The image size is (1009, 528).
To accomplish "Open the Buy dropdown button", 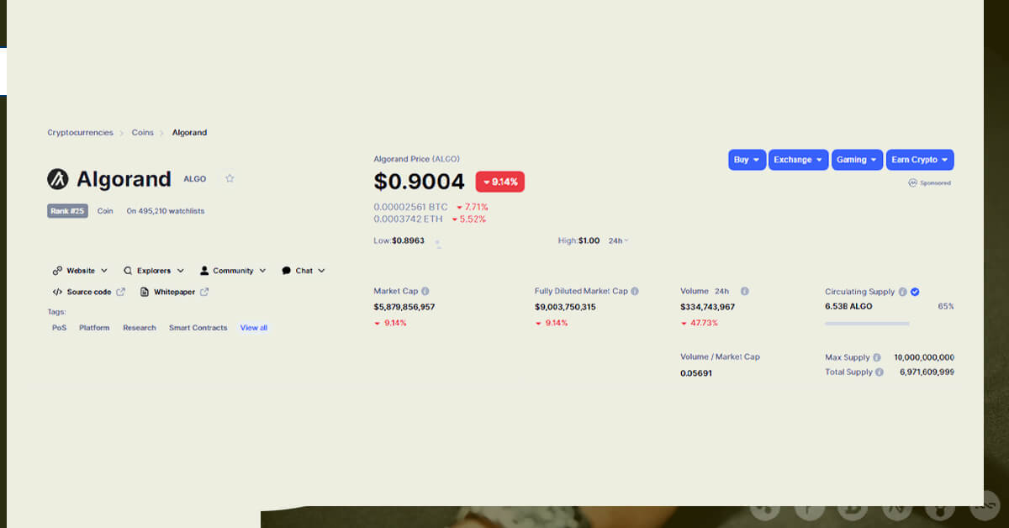I will 747,160.
